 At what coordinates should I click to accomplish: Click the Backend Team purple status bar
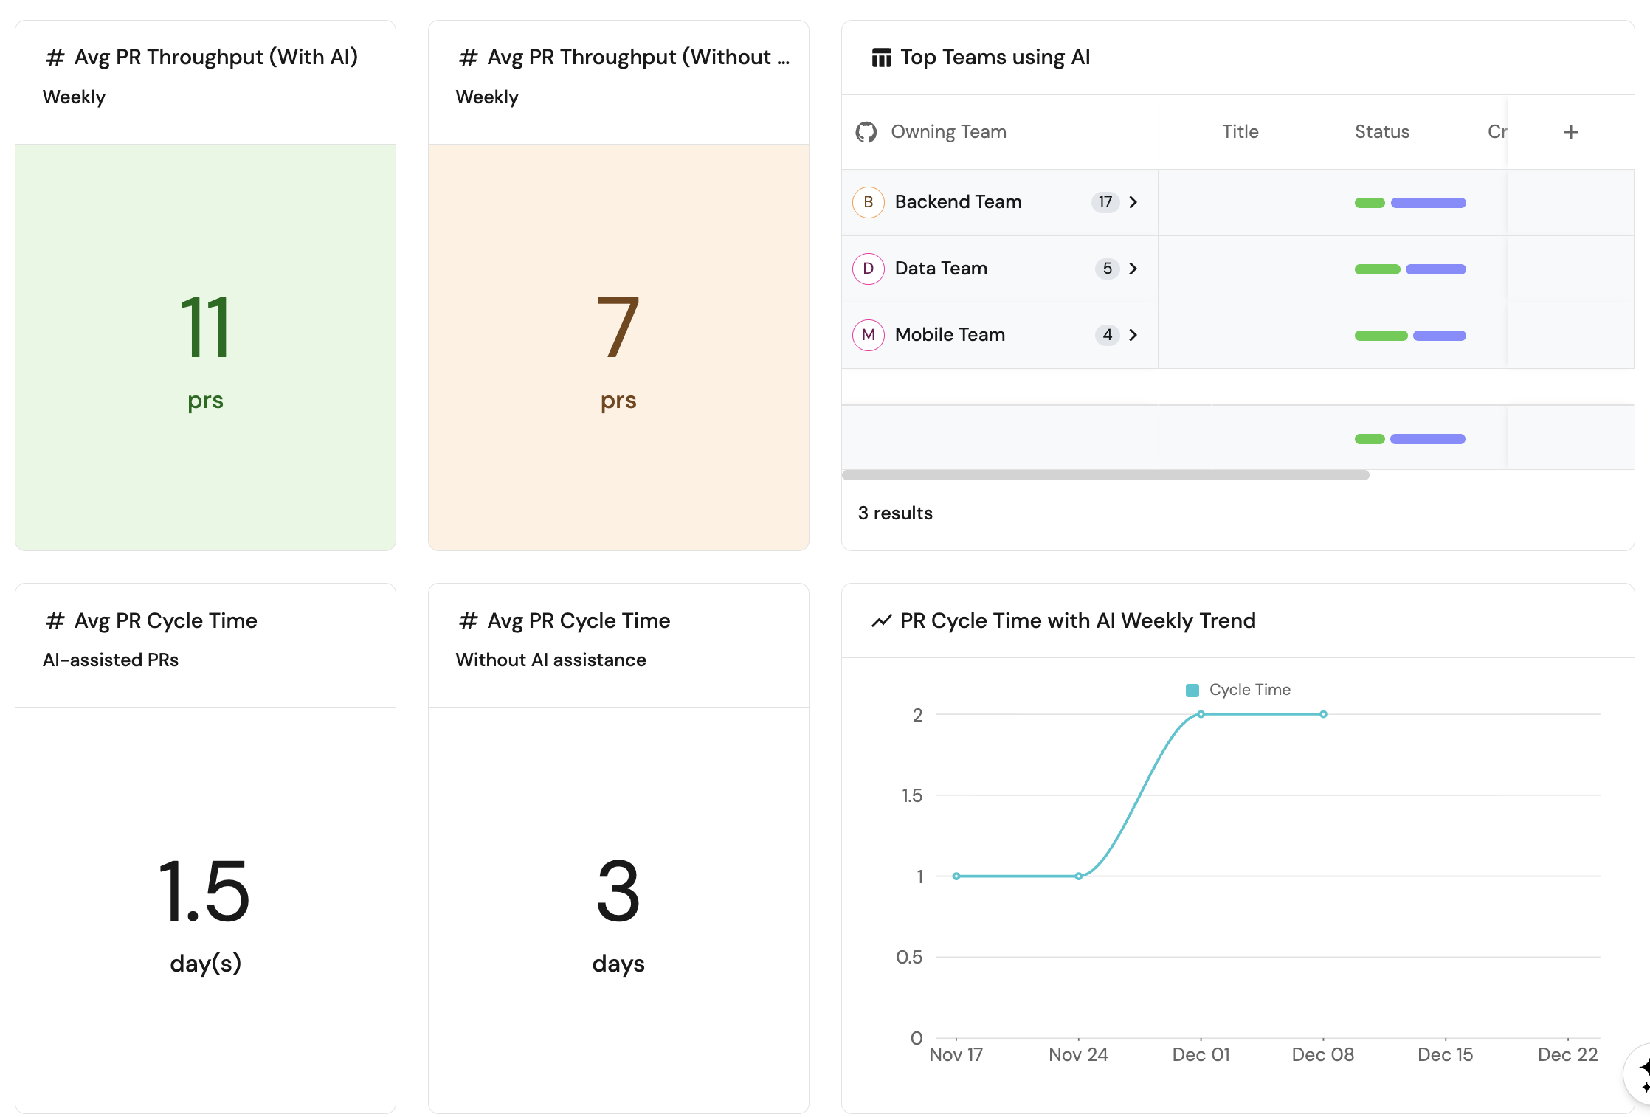pos(1428,203)
